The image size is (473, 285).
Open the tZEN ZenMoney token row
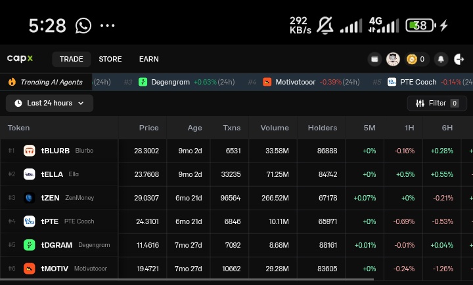(x=236, y=198)
